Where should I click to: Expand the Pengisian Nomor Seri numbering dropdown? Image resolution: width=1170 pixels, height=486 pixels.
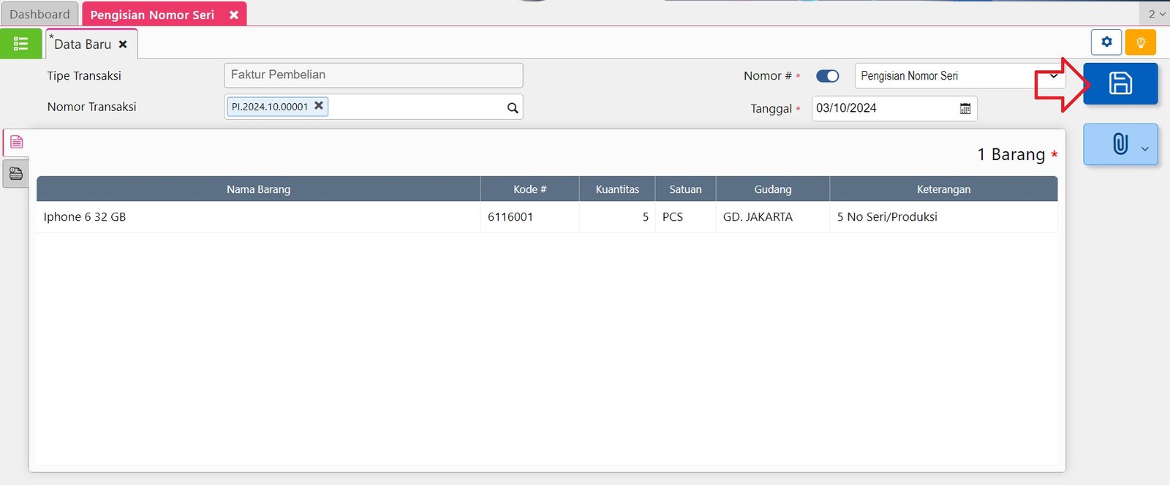click(1053, 76)
